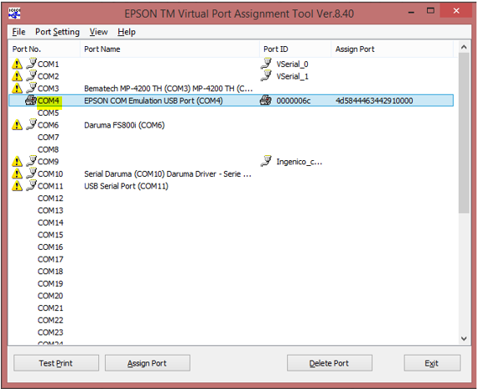Click the warning icon next to COM10

coord(17,174)
